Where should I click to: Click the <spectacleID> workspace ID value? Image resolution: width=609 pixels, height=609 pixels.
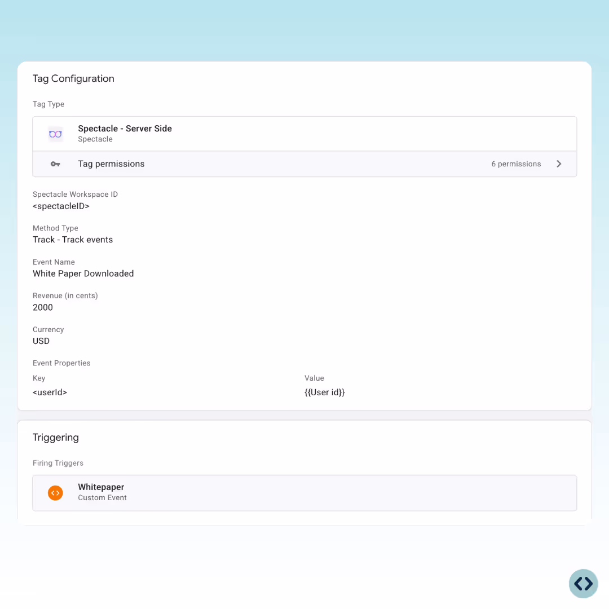[61, 206]
